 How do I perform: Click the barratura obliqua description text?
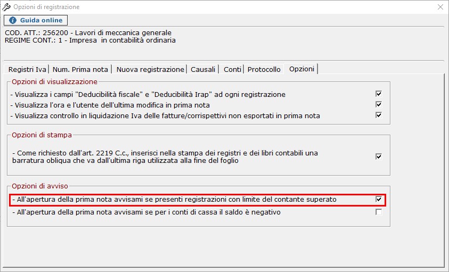pyautogui.click(x=165, y=156)
